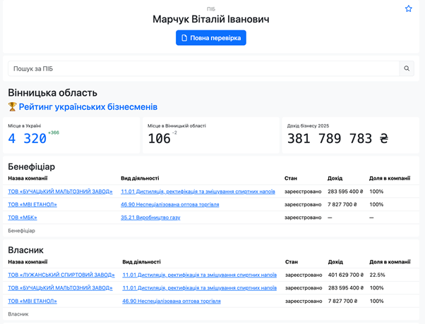Click 7 827 700 ₴ in Власник table
The height and width of the screenshot is (324, 425).
[x=342, y=301]
